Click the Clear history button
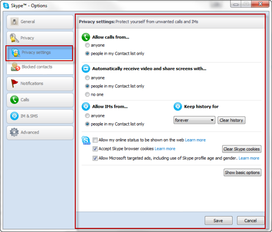 point(231,120)
